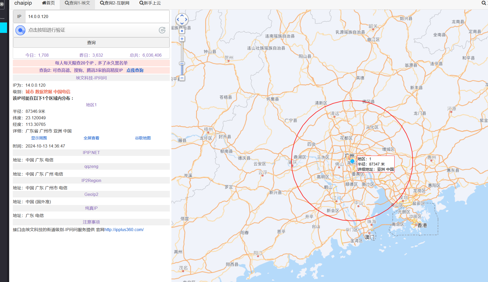488x282 pixels.
Task: Go to the 首页 home tab
Action: pyautogui.click(x=48, y=3)
